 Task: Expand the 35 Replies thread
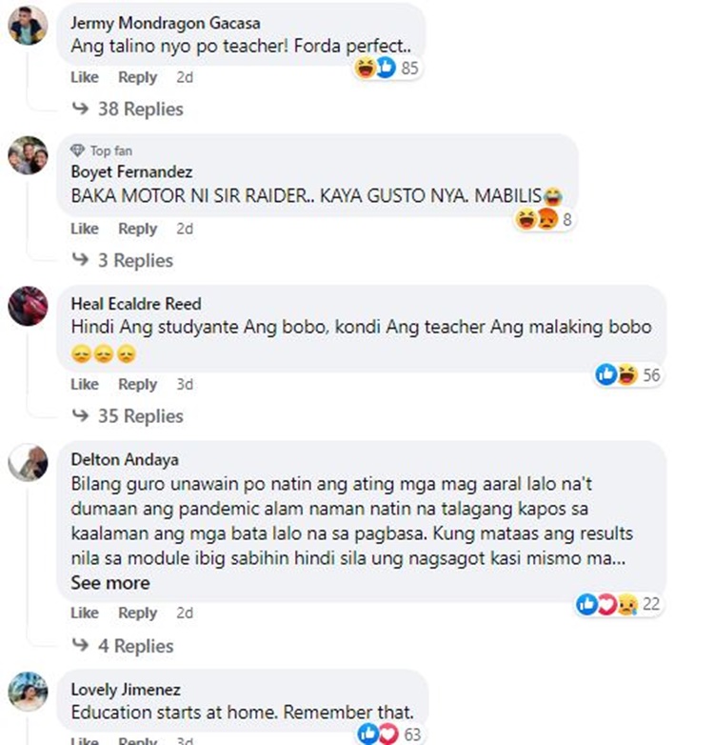coord(128,416)
